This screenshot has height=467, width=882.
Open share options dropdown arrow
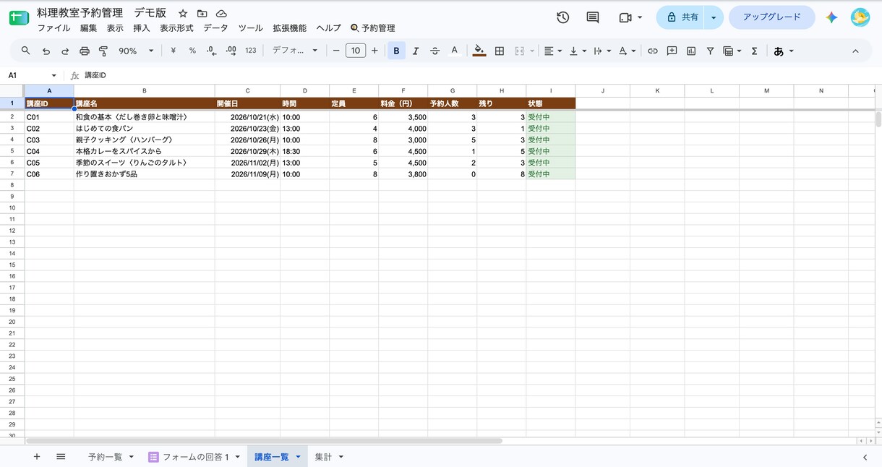coord(714,17)
